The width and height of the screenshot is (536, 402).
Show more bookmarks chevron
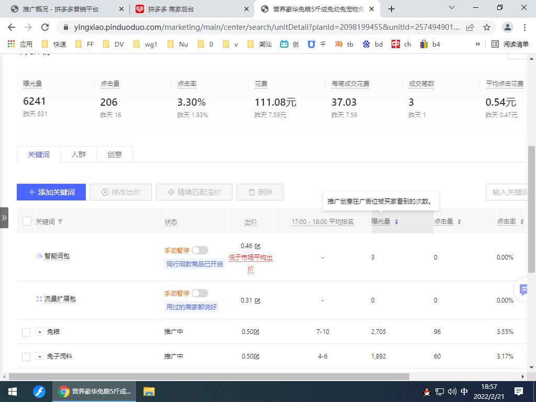point(477,44)
